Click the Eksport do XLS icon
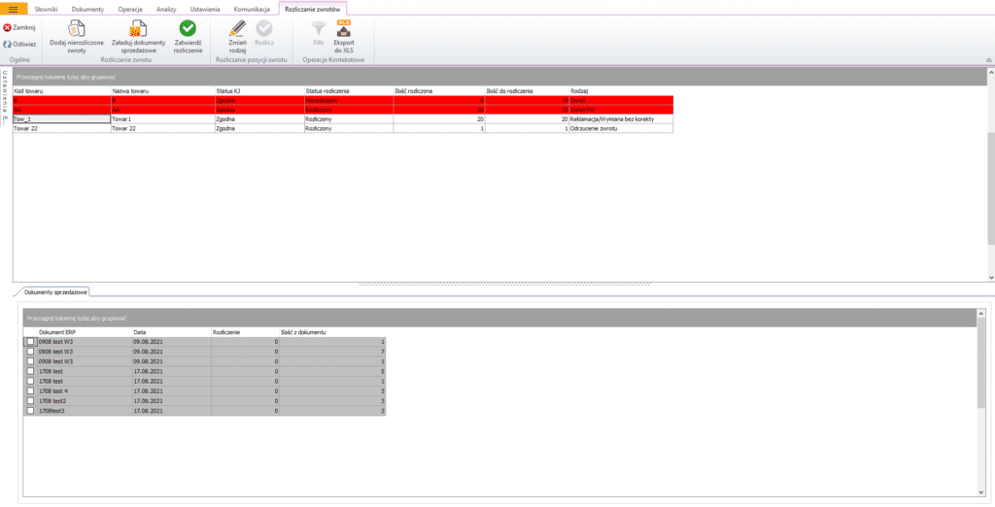The height and width of the screenshot is (507, 995). (343, 28)
